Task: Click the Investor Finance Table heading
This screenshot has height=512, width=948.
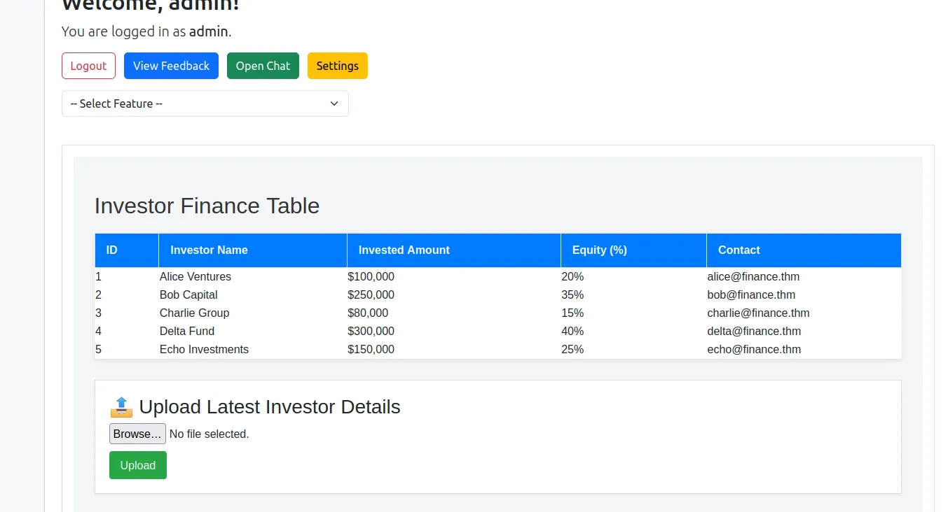Action: click(207, 206)
